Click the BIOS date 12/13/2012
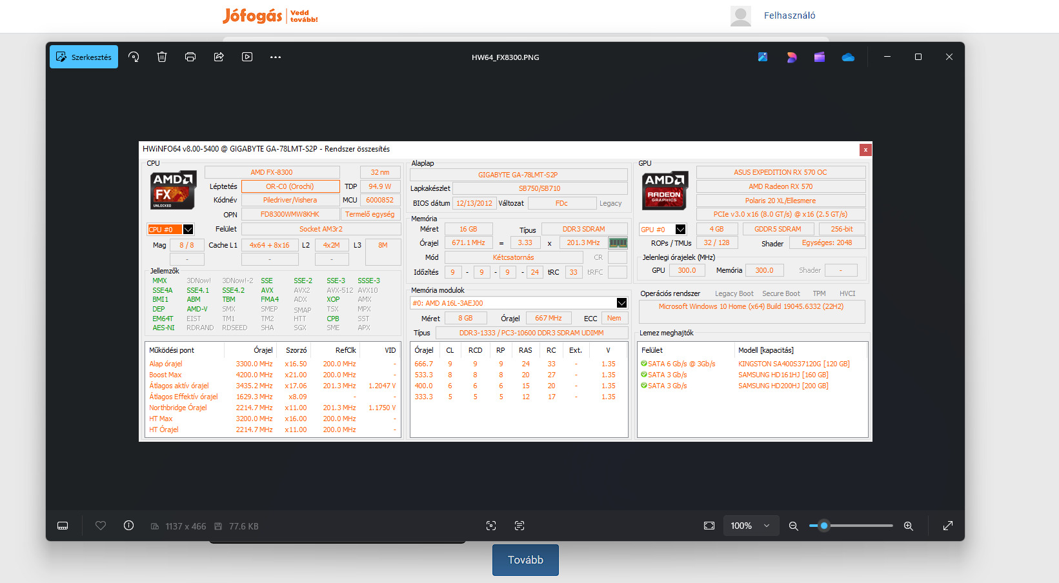 [x=474, y=203]
